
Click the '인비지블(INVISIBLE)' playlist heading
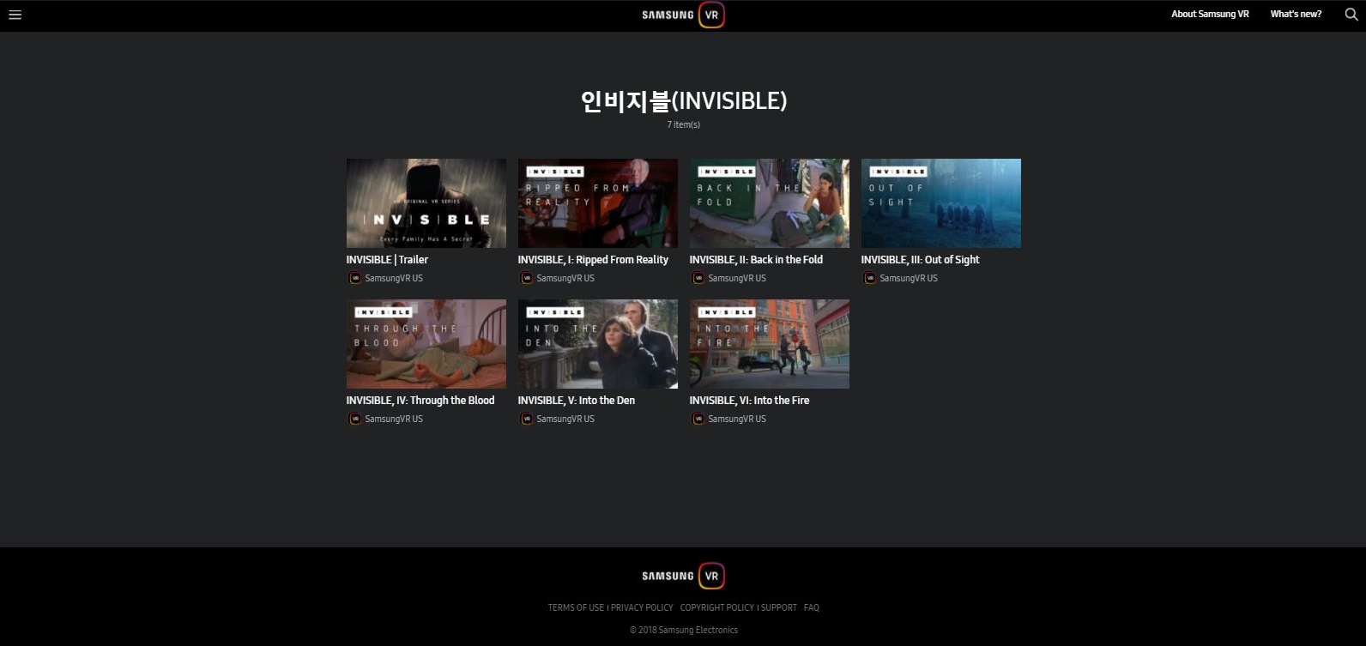coord(683,101)
